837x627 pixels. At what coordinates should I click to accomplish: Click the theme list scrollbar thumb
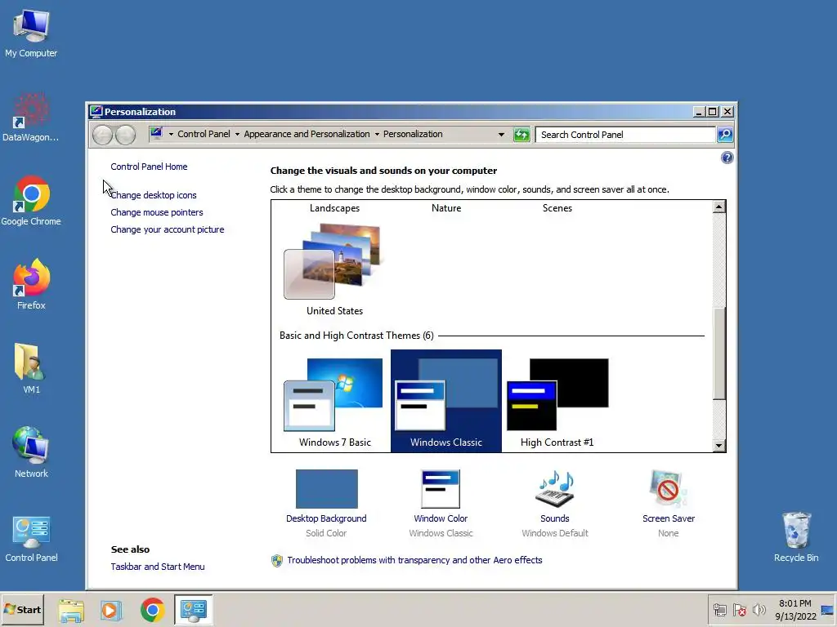(719, 353)
